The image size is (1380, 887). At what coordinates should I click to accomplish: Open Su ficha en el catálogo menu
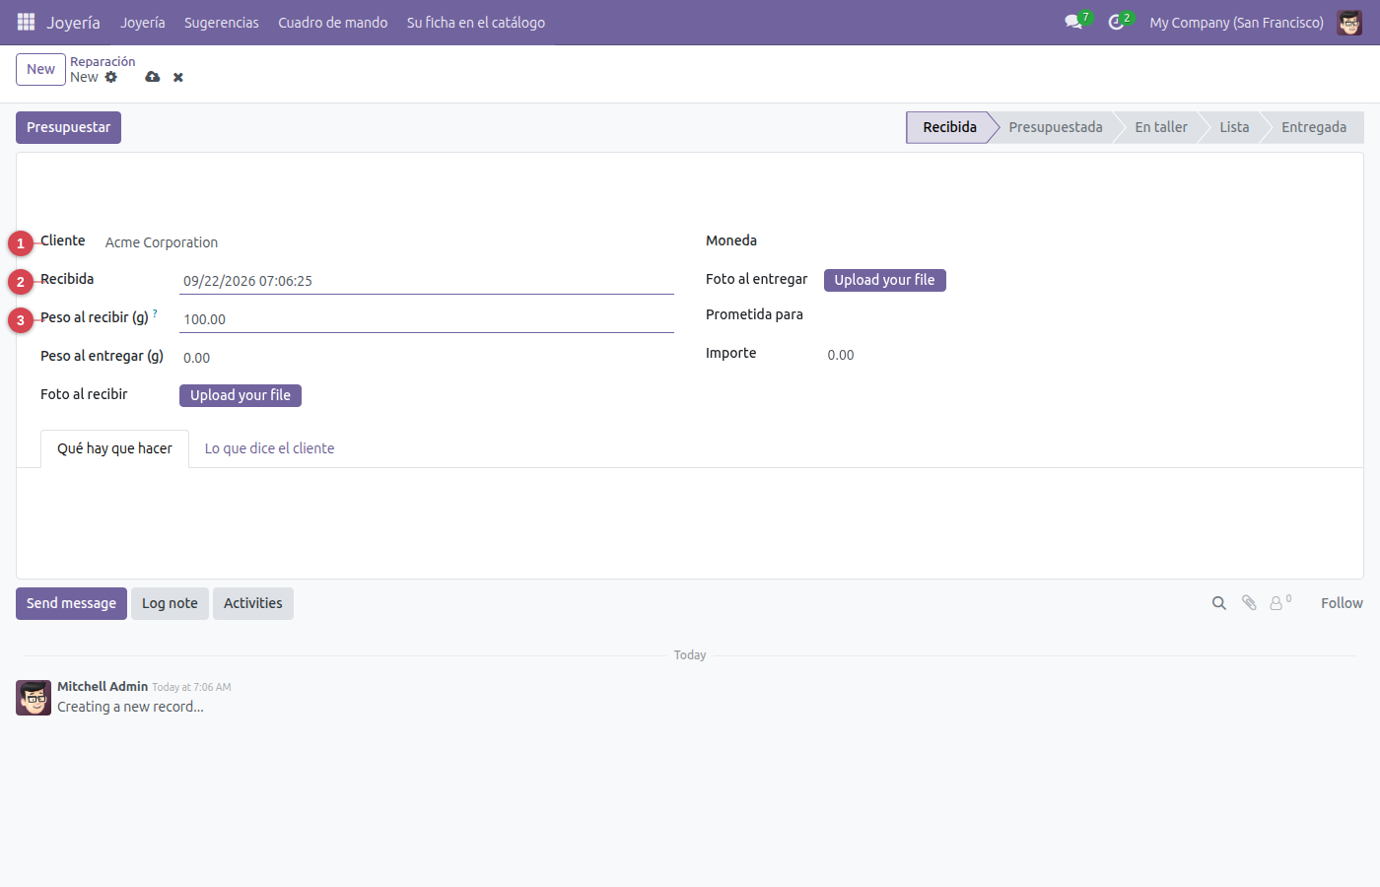click(476, 22)
